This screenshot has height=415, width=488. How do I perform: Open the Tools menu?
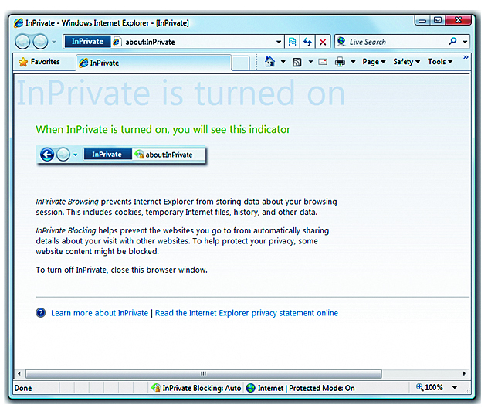(440, 62)
